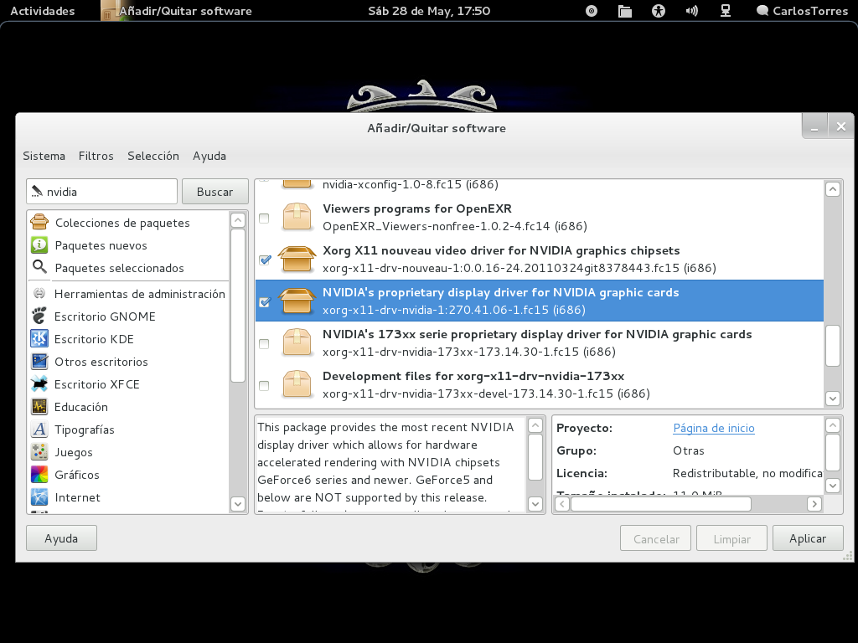The width and height of the screenshot is (858, 643).
Task: Uncheck the Xorg nouveau driver checkbox
Action: 264,260
